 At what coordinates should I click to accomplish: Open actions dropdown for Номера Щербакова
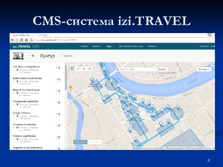[x=58, y=137]
